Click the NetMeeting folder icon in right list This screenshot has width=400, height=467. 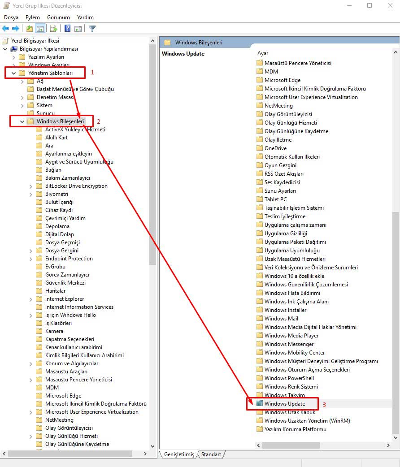[x=260, y=105]
